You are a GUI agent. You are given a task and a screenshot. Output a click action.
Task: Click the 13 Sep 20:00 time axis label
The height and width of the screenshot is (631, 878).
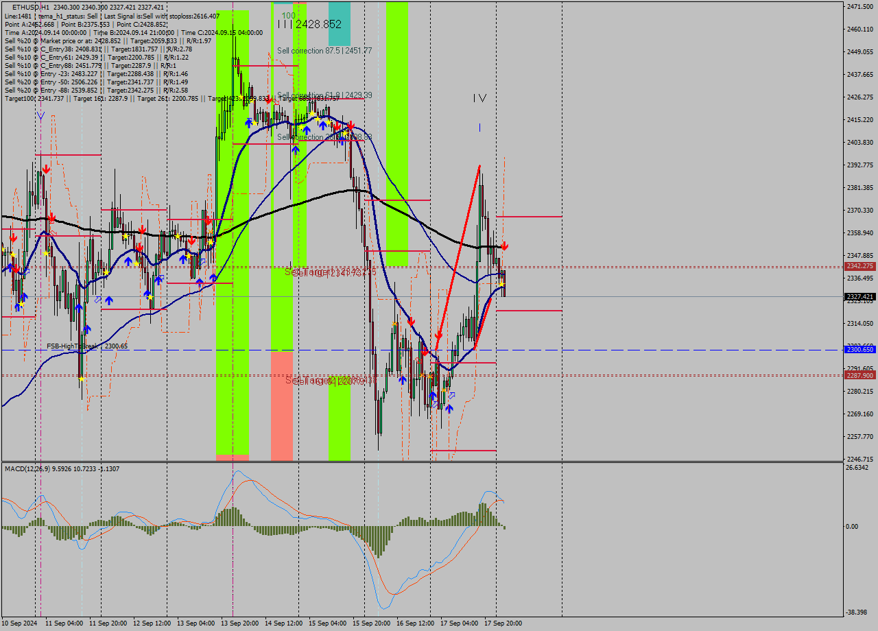[239, 623]
